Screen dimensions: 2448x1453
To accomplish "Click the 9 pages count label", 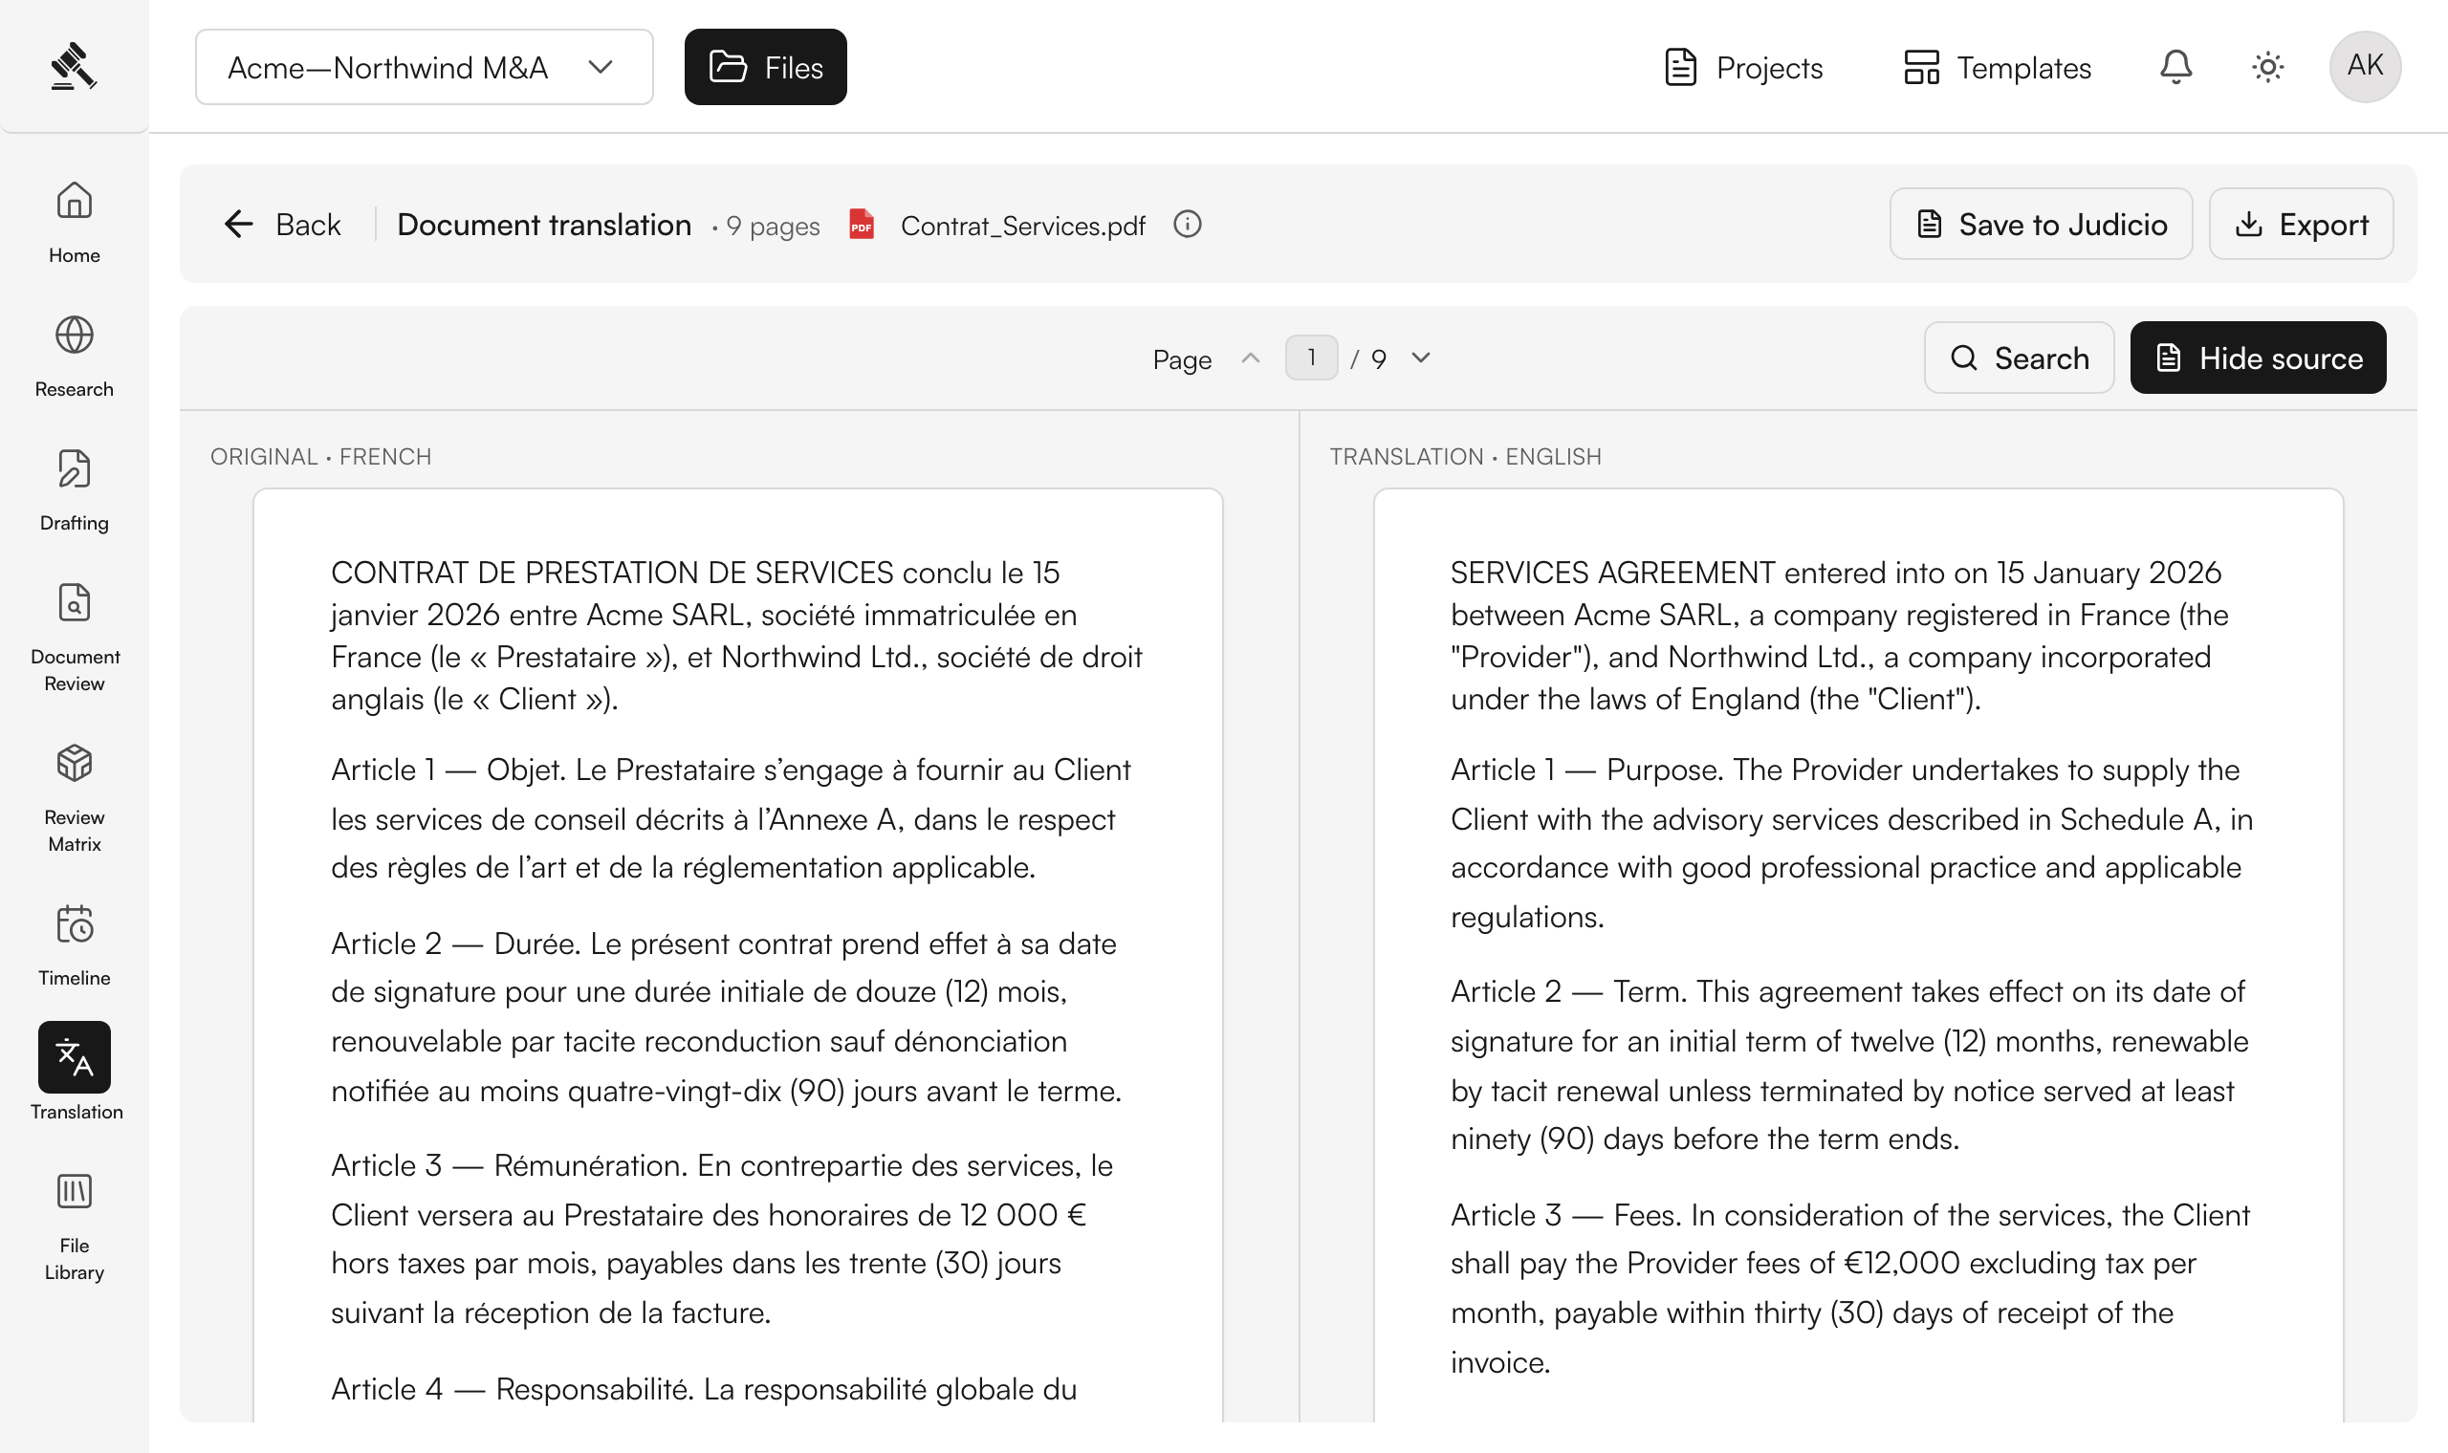I will pyautogui.click(x=773, y=227).
